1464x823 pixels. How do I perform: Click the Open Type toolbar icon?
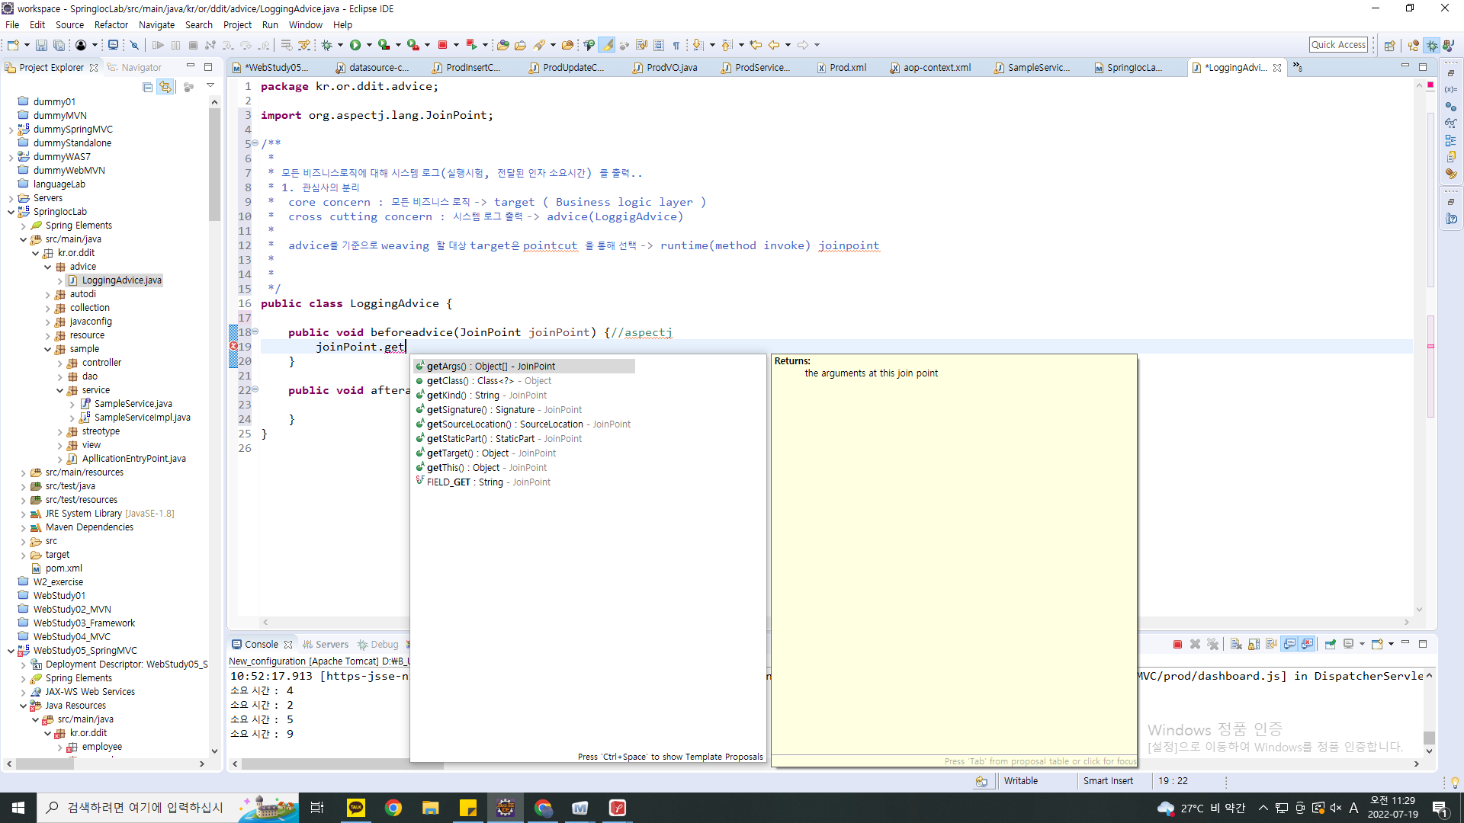click(x=503, y=46)
